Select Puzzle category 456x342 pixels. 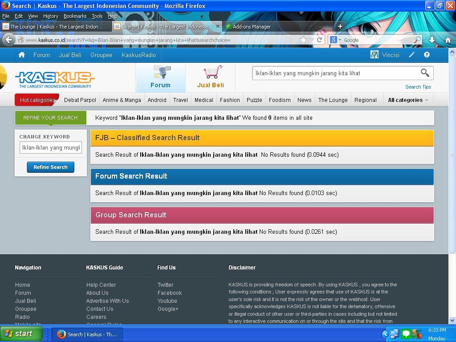pyautogui.click(x=254, y=100)
